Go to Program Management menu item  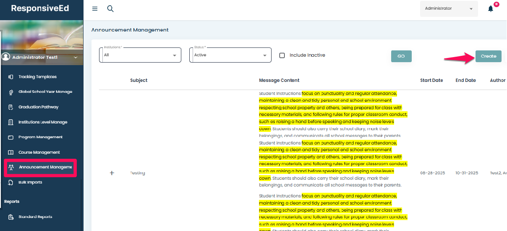(40, 137)
